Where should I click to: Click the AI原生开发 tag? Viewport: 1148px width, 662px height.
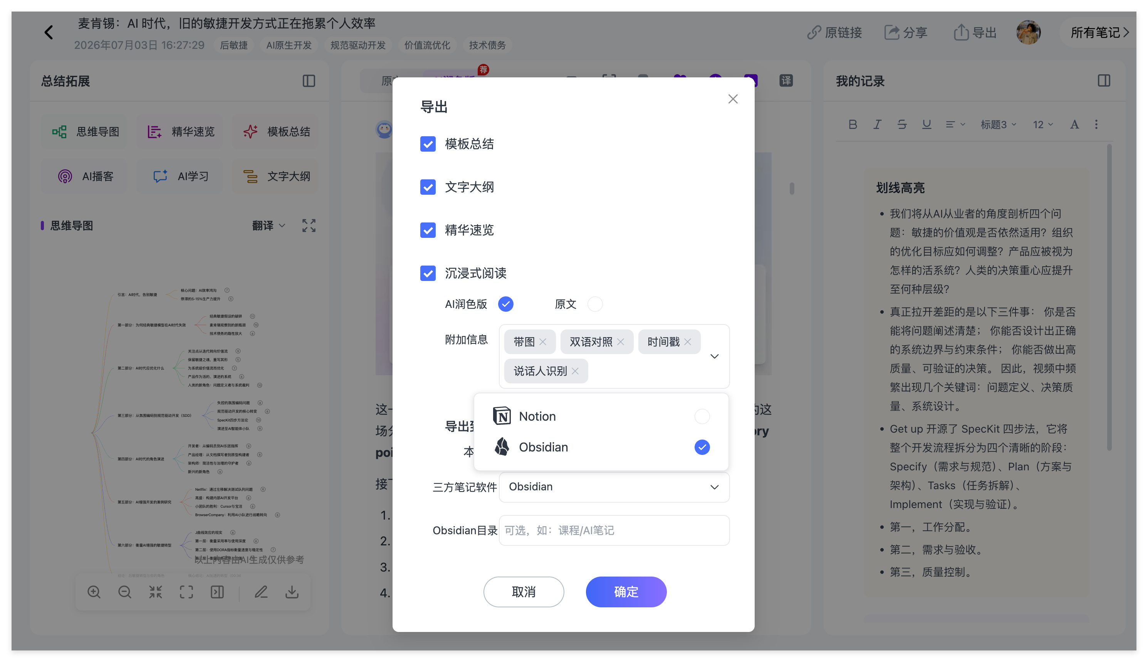289,45
